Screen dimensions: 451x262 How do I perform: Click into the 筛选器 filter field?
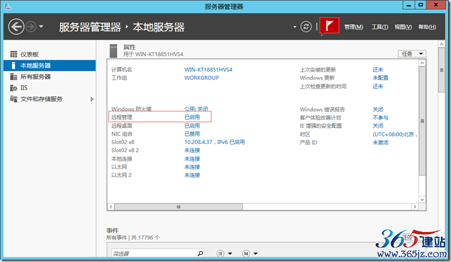coord(151,254)
